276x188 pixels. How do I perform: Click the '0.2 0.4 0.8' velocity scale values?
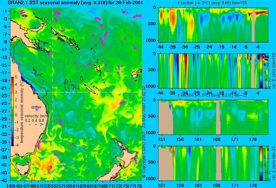(35, 121)
